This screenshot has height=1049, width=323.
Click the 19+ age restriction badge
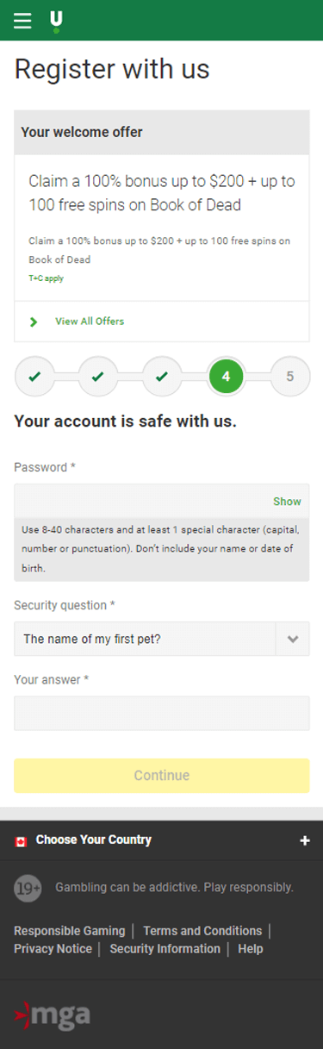pyautogui.click(x=28, y=888)
